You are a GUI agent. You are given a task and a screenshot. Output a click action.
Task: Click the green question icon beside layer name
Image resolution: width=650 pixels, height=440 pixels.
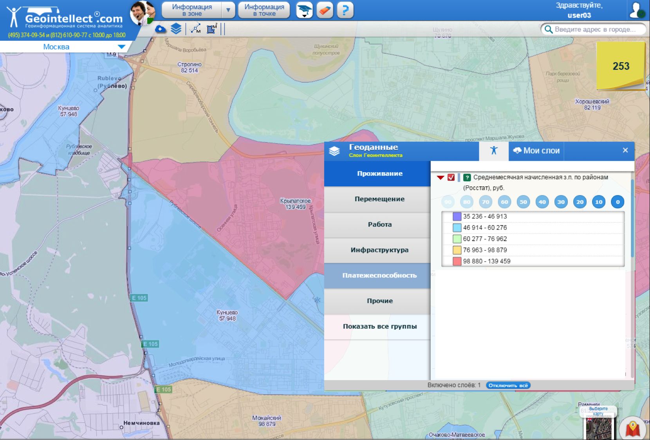point(467,177)
